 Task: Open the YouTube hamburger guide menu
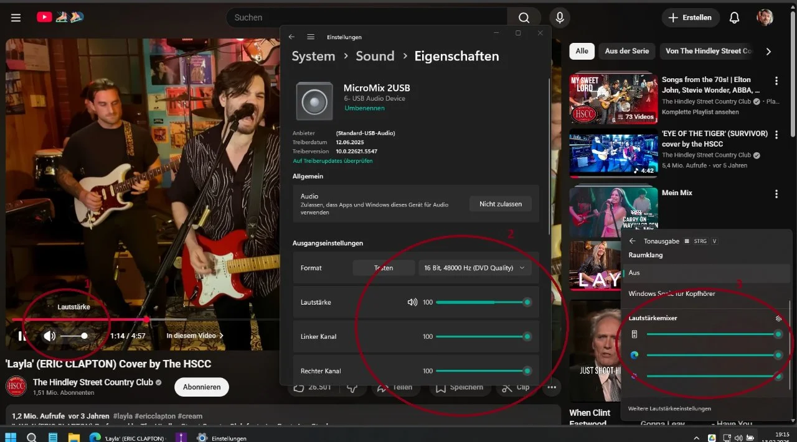point(16,18)
